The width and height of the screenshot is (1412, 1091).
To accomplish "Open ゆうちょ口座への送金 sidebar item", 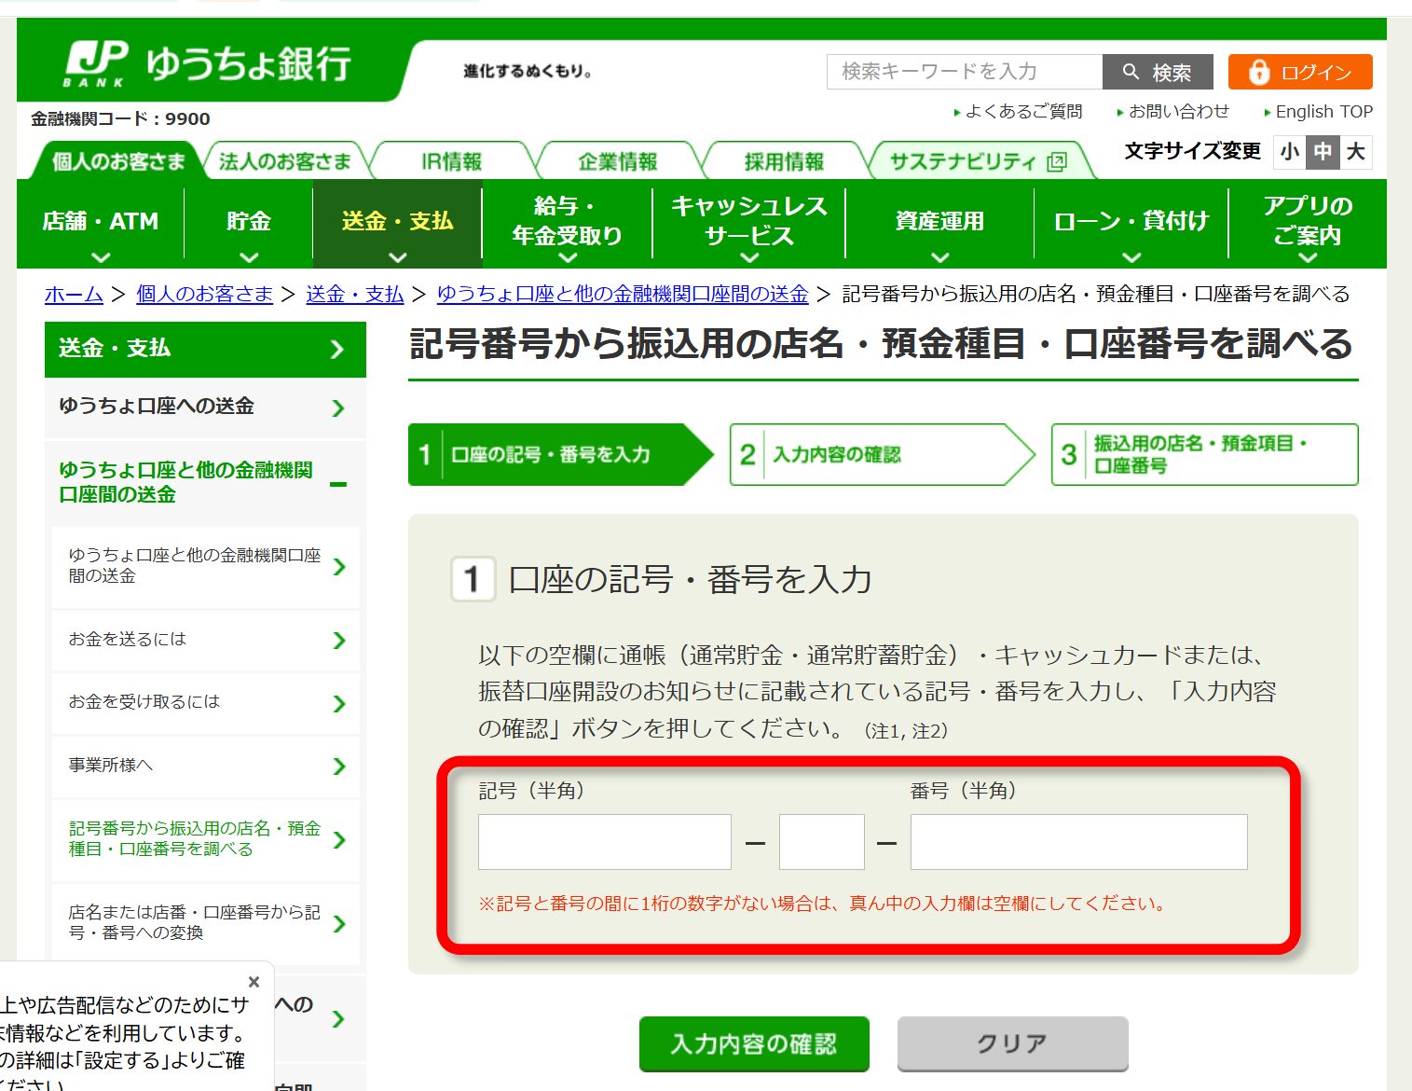I will pos(205,407).
